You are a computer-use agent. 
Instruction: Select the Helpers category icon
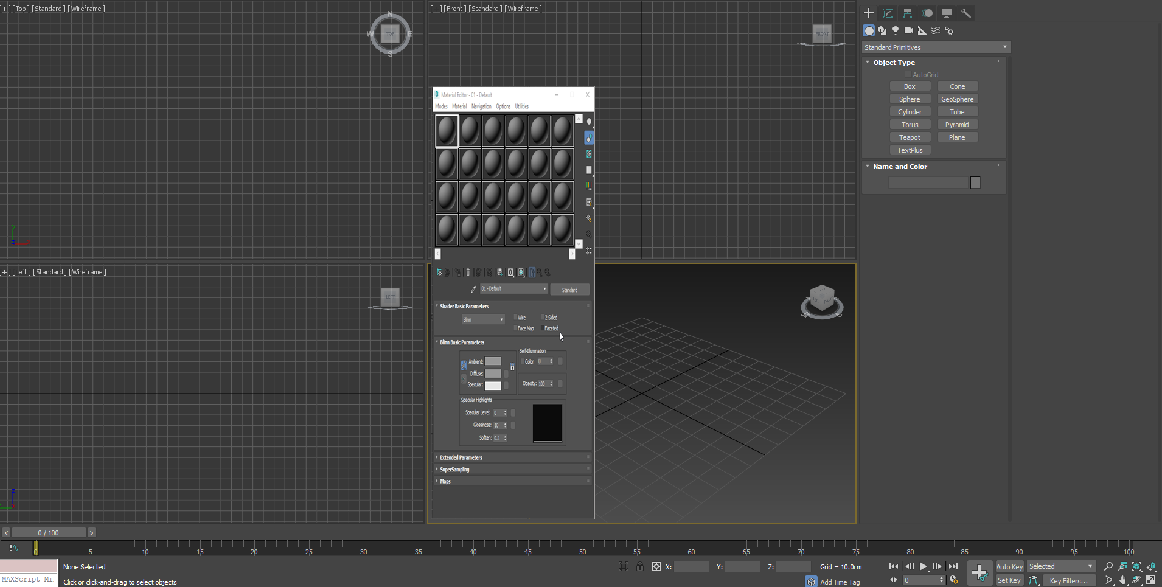922,30
